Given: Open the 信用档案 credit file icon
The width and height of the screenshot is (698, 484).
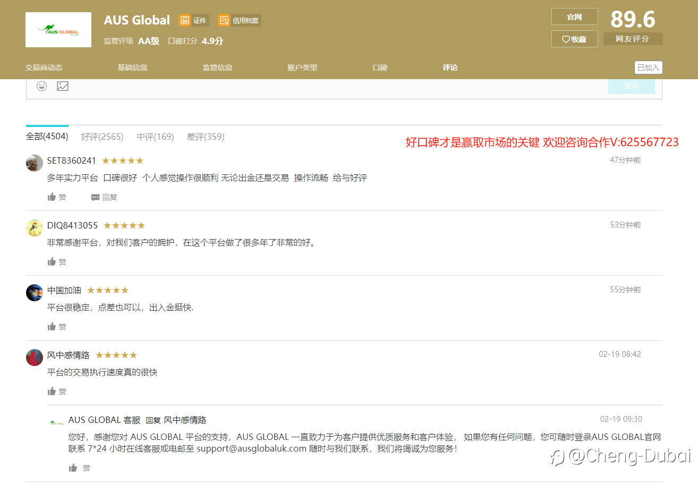Looking at the screenshot, I should [239, 20].
